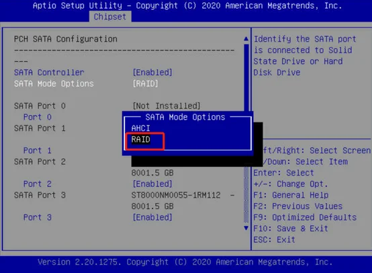Image resolution: width=372 pixels, height=273 pixels.
Task: Click the scroll down arrow
Action: (246, 228)
